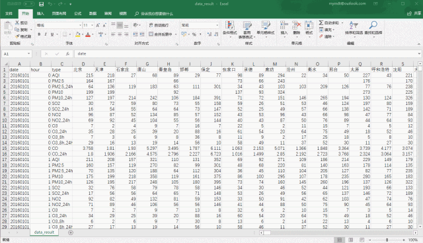Click the Format Painter brush icon
Screen dimensions: 423x243
click(x=17, y=36)
